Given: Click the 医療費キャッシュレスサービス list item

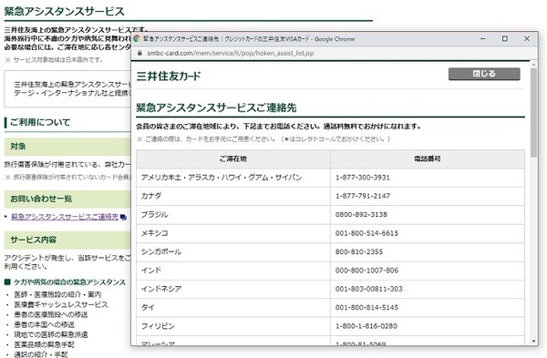Looking at the screenshot, I should point(61,304).
